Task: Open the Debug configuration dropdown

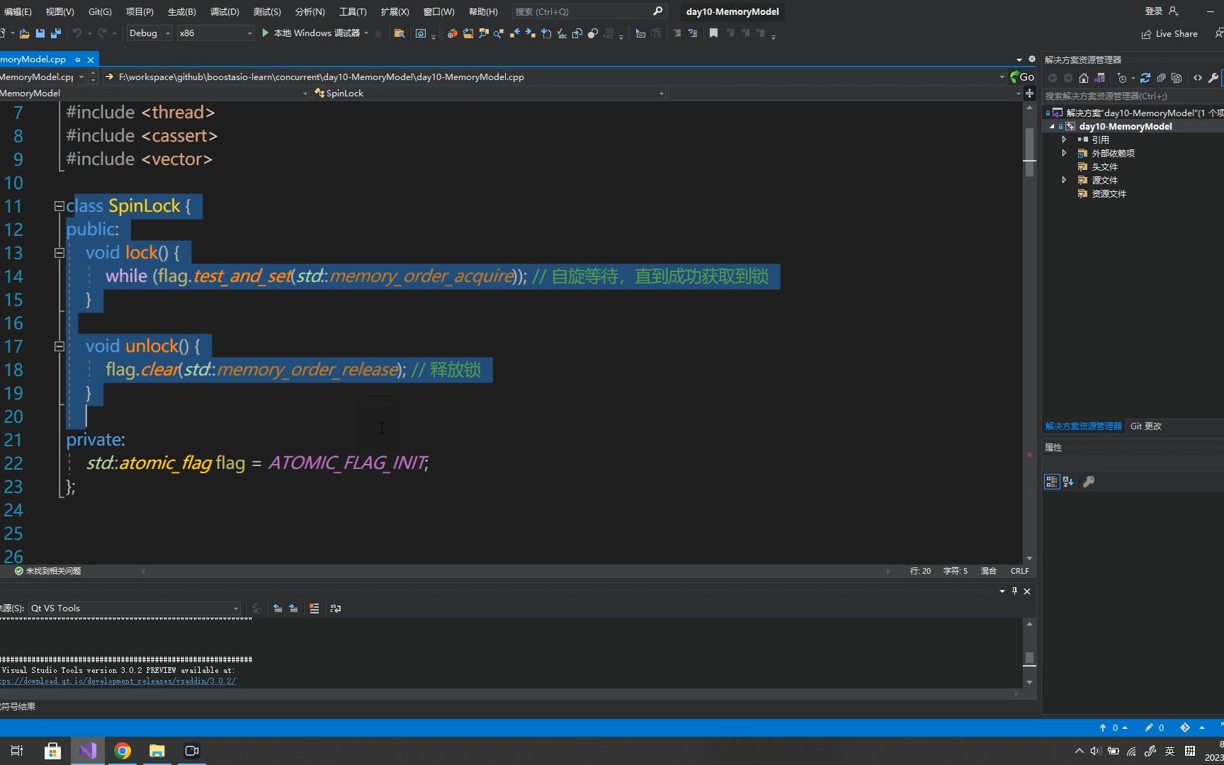Action: (x=168, y=33)
